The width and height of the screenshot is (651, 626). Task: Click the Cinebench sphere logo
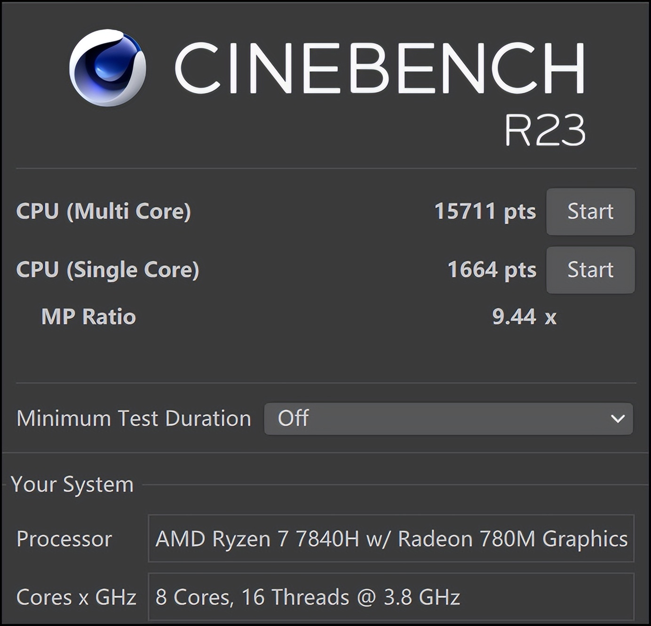107,68
